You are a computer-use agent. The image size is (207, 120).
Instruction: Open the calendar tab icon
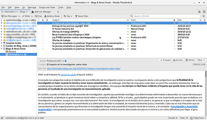point(199,12)
